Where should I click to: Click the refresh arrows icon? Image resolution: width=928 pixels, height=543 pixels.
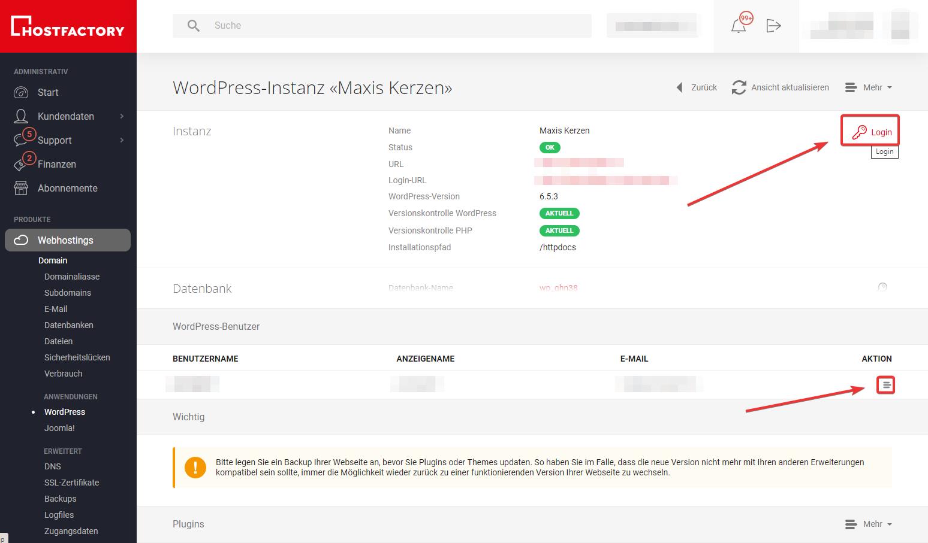739,87
